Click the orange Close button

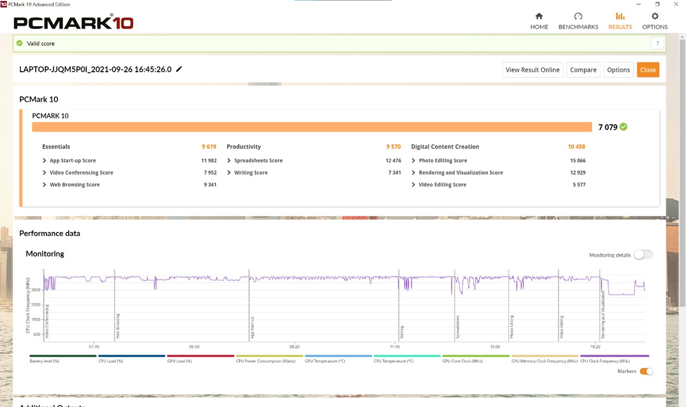click(648, 70)
